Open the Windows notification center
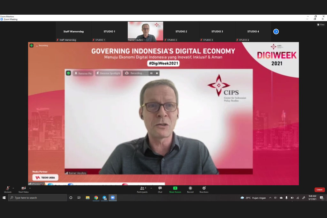 (x=322, y=198)
